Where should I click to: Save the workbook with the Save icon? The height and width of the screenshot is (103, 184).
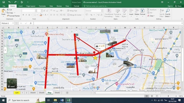(x=4, y=2)
